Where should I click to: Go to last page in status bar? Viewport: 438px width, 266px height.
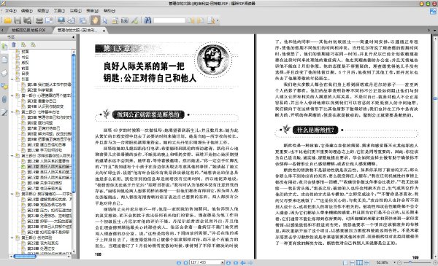click(x=236, y=262)
